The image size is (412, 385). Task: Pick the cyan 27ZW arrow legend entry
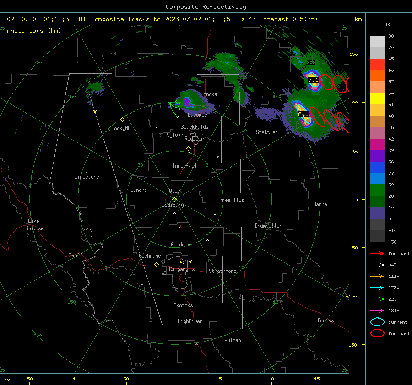tap(377, 288)
